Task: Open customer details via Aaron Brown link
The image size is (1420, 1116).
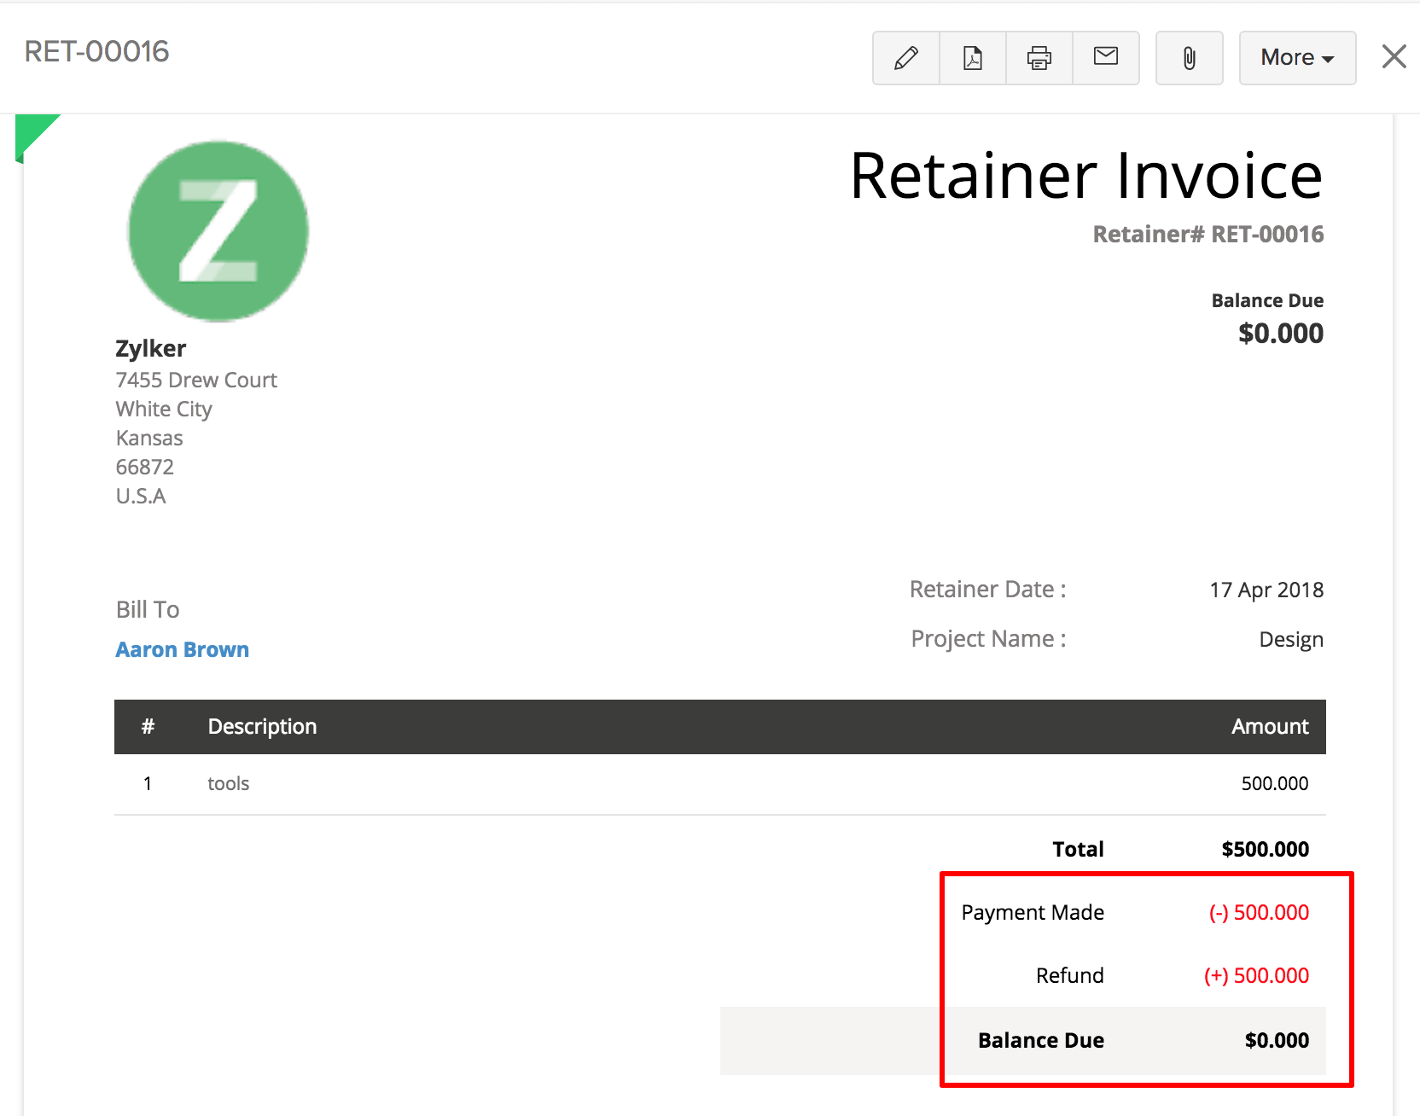Action: [182, 649]
